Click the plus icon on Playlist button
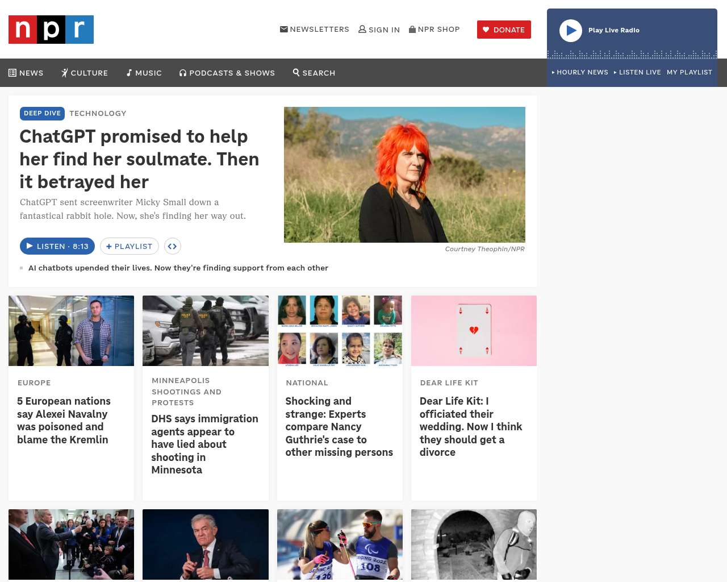This screenshot has height=582, width=727. click(x=109, y=246)
